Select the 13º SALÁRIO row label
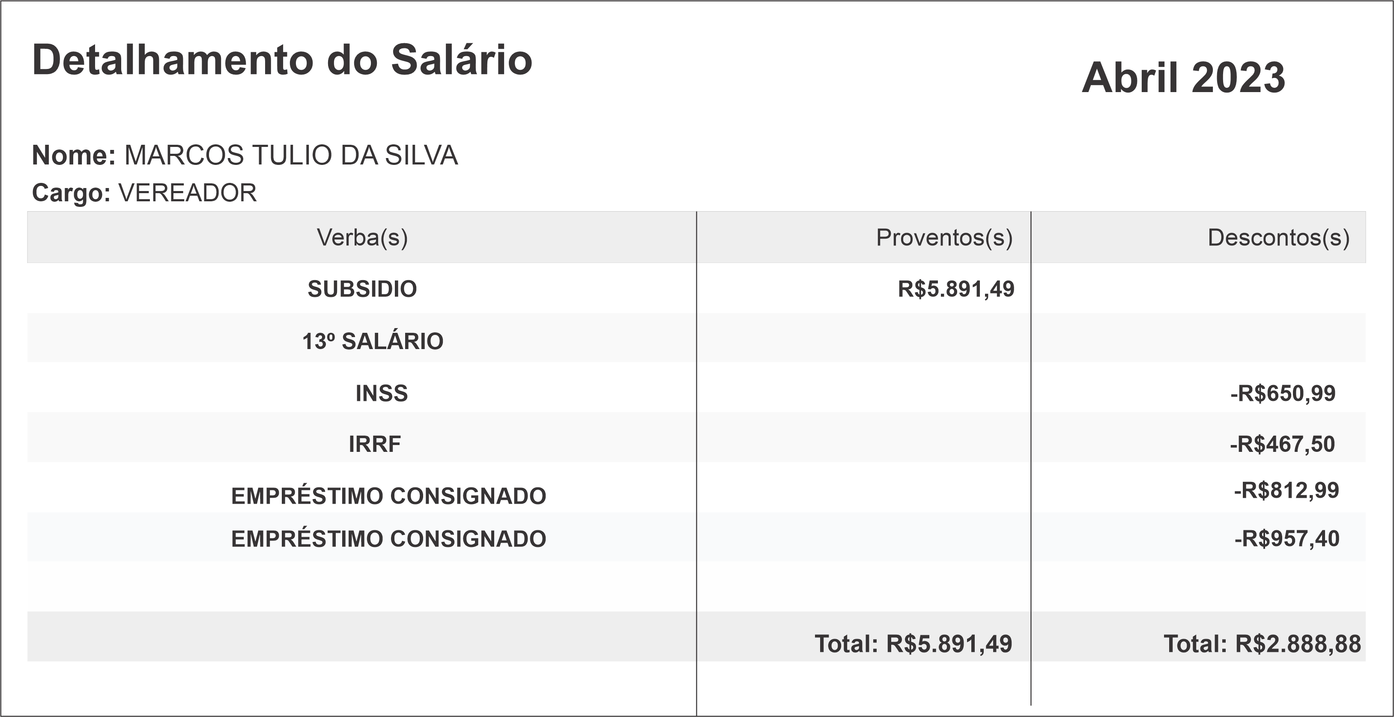The height and width of the screenshot is (717, 1394). pyautogui.click(x=372, y=341)
